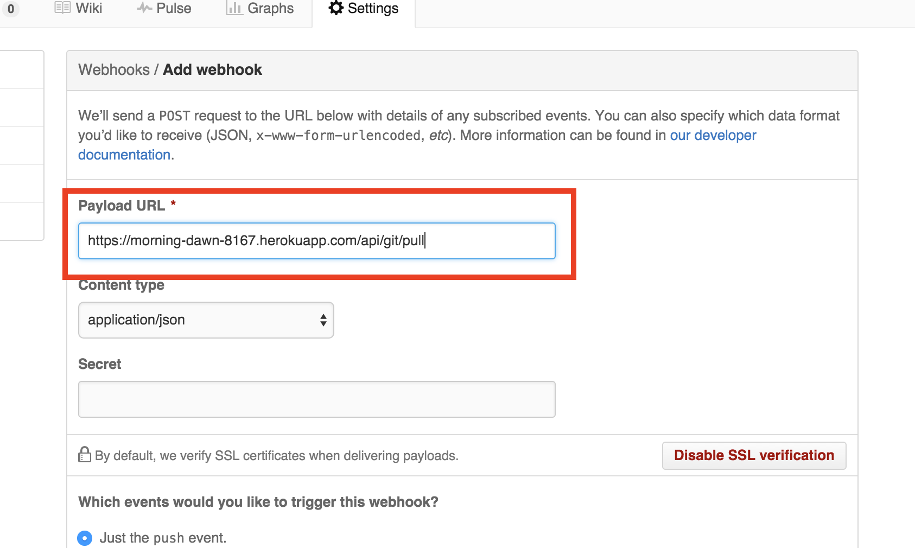Click the 'Just the push event' label text
915x548 pixels.
pyautogui.click(x=163, y=538)
